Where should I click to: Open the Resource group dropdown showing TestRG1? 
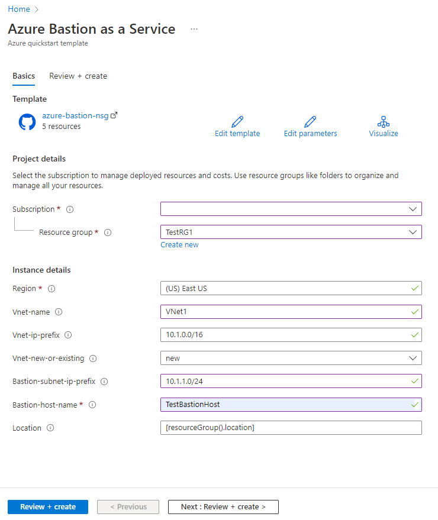[291, 232]
